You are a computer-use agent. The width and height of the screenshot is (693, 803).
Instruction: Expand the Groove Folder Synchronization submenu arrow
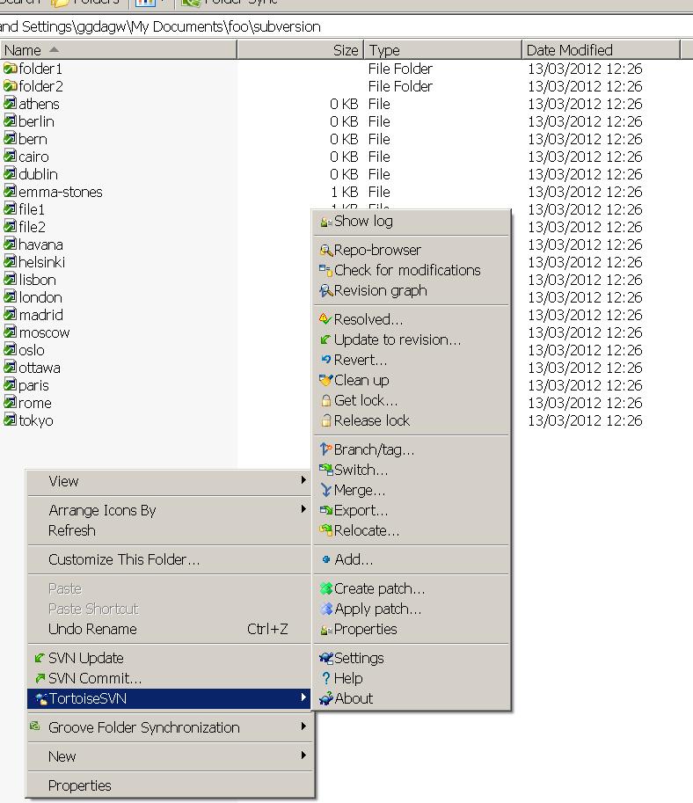click(303, 726)
